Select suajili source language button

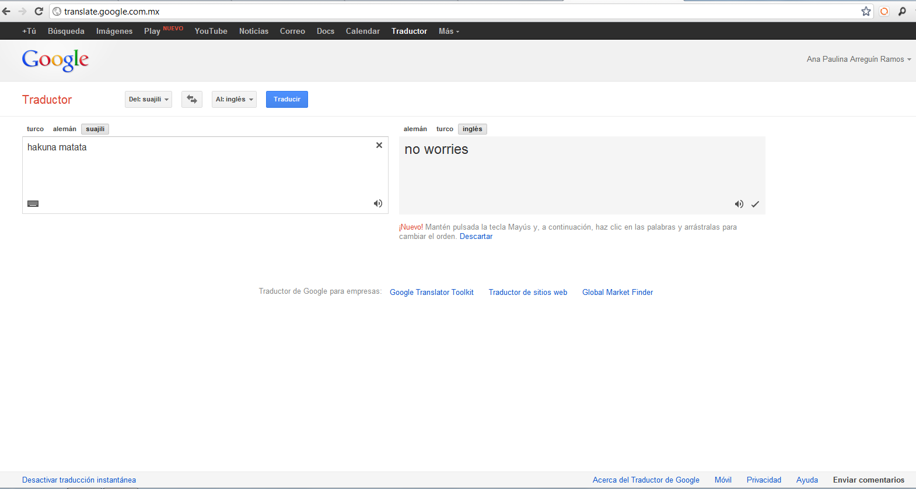(x=95, y=129)
